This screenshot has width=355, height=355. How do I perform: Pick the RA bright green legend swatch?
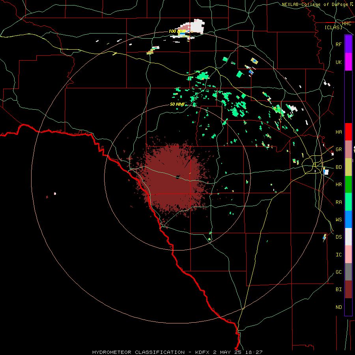[x=348, y=202]
